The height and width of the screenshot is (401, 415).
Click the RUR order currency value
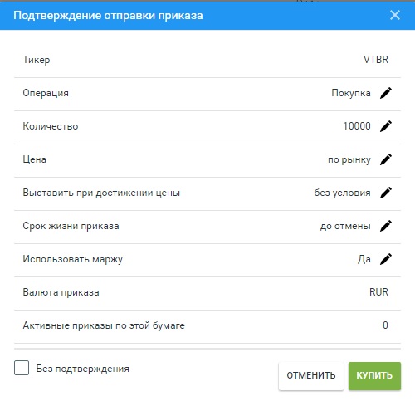tap(378, 292)
